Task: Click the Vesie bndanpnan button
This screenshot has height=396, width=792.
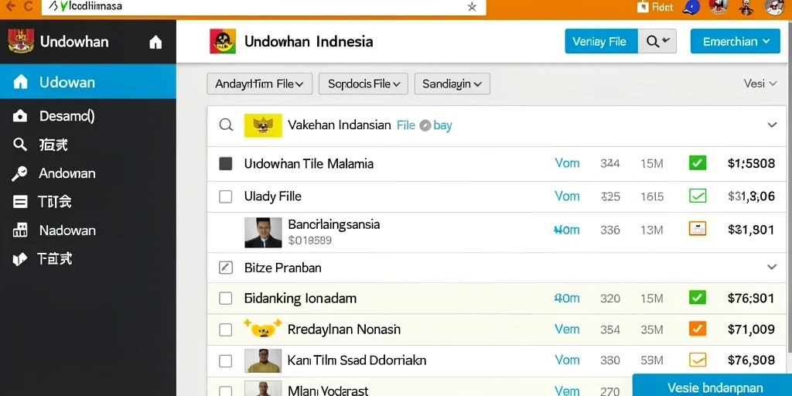Action: point(714,387)
